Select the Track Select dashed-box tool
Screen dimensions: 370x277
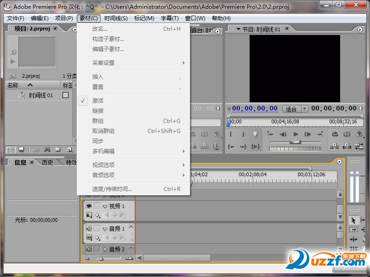(353, 229)
